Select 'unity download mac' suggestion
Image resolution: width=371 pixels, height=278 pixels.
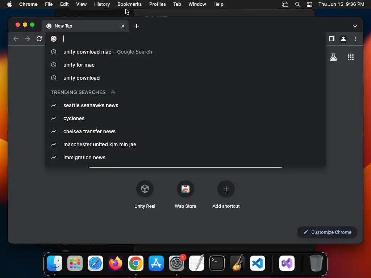click(185, 52)
